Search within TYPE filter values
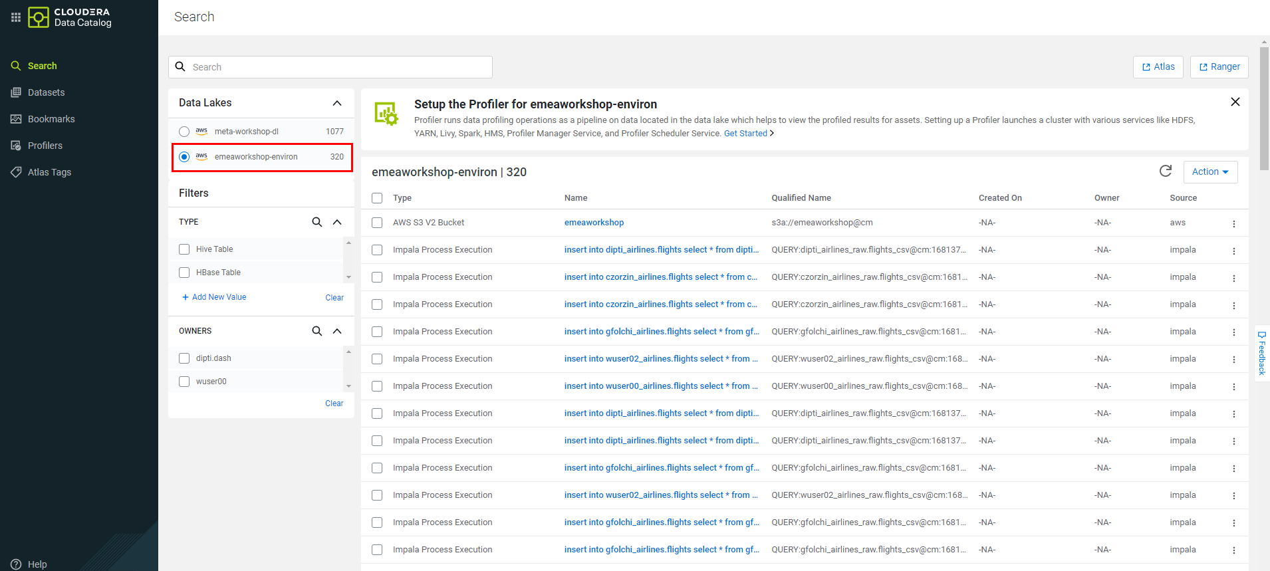 pos(317,222)
